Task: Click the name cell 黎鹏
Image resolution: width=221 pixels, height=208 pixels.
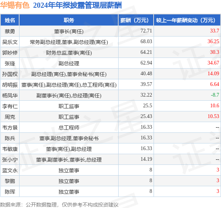Action: [10, 181]
